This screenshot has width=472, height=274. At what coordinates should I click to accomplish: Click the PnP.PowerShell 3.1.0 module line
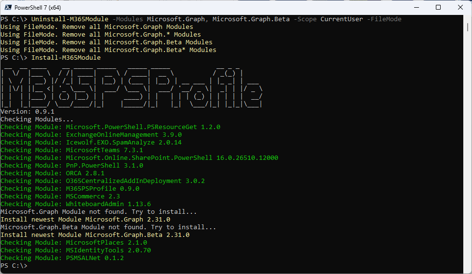(71, 166)
